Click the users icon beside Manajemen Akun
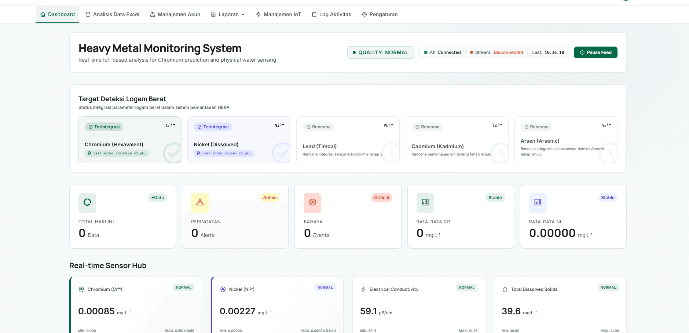Image resolution: width=689 pixels, height=333 pixels. (153, 14)
